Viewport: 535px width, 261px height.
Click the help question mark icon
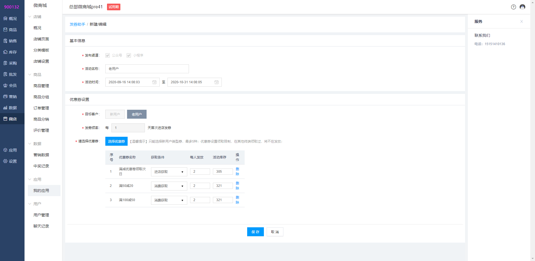click(513, 7)
